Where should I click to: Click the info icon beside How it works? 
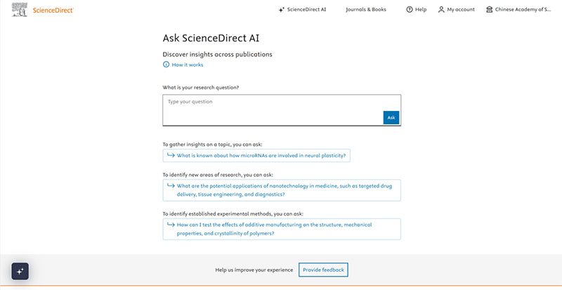coord(166,65)
